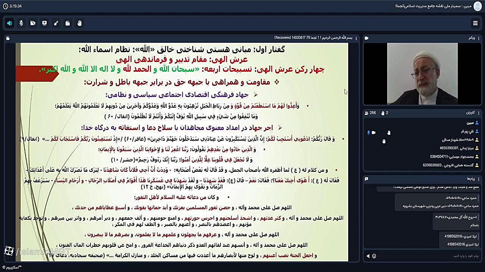
Task: Open the hamburger main menu
Action: pyautogui.click(x=475, y=23)
